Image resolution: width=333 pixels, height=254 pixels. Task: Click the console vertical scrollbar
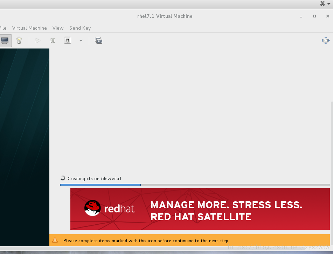click(x=332, y=173)
